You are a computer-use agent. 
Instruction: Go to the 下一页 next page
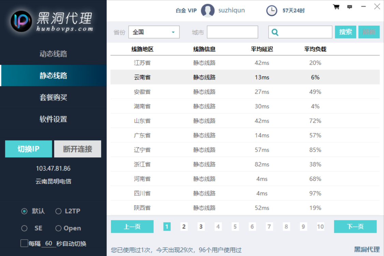tap(355, 227)
